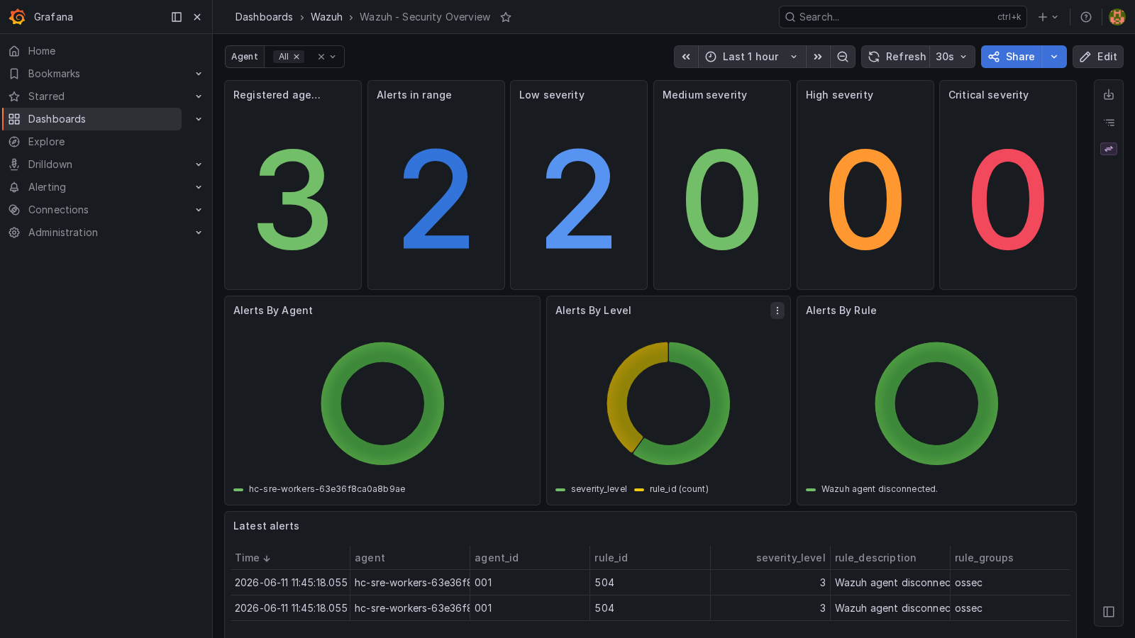The height and width of the screenshot is (638, 1135).
Task: Zoom out the time range
Action: coord(843,57)
